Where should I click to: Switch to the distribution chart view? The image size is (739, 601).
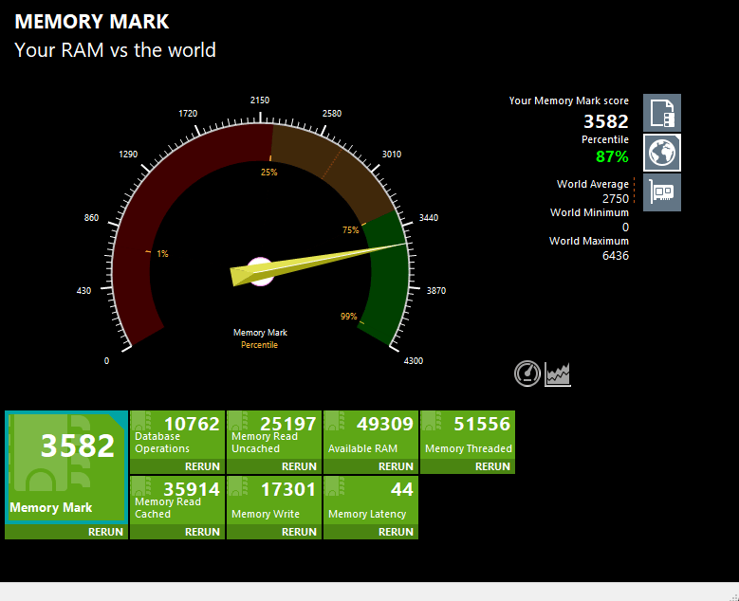(x=558, y=374)
